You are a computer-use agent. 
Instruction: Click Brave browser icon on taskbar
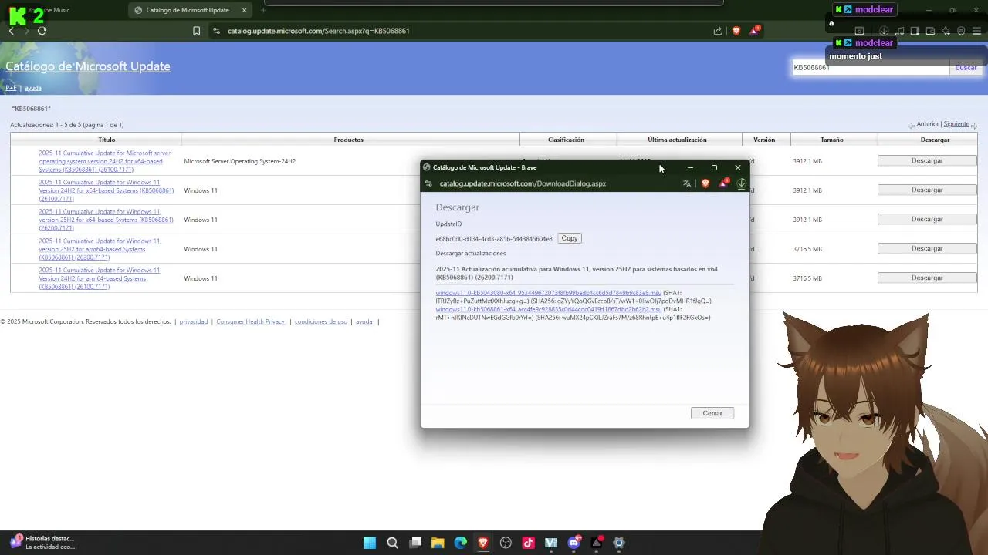tap(483, 543)
